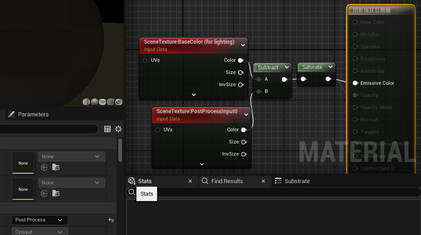Click BaseColor node Color output pin
This screenshot has width=421, height=235.
pos(241,60)
